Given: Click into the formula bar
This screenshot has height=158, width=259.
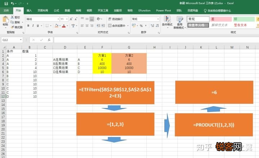Looking at the screenshot, I should (x=156, y=40).
